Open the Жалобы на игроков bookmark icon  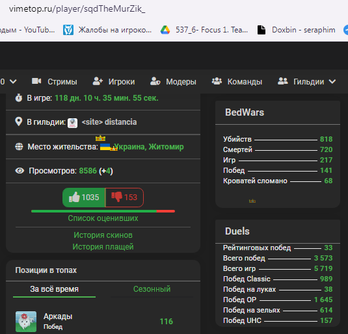[68, 30]
